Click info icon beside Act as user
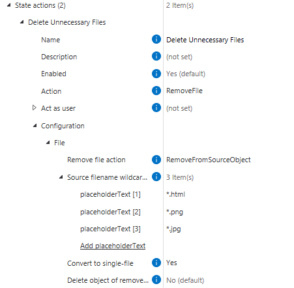This screenshot has width=294, height=288. [x=156, y=108]
